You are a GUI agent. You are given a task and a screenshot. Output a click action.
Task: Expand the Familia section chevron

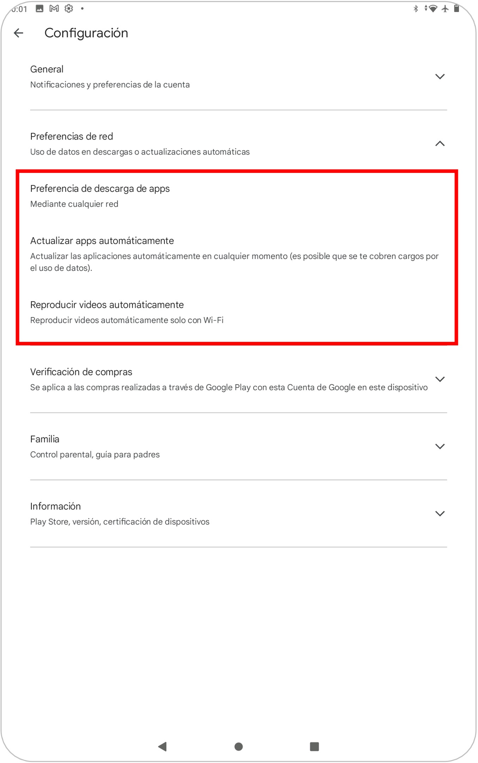coord(440,446)
